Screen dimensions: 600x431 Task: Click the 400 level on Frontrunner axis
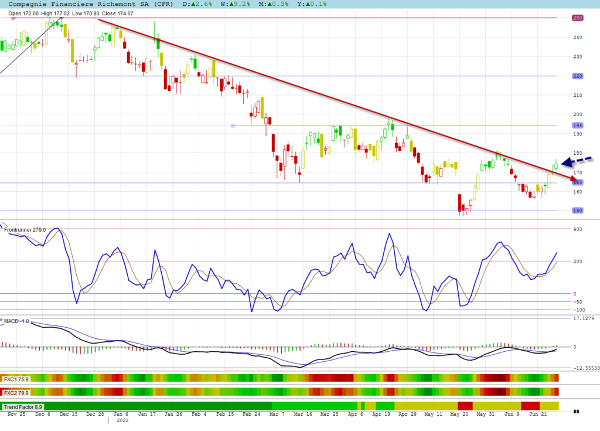[x=577, y=229]
